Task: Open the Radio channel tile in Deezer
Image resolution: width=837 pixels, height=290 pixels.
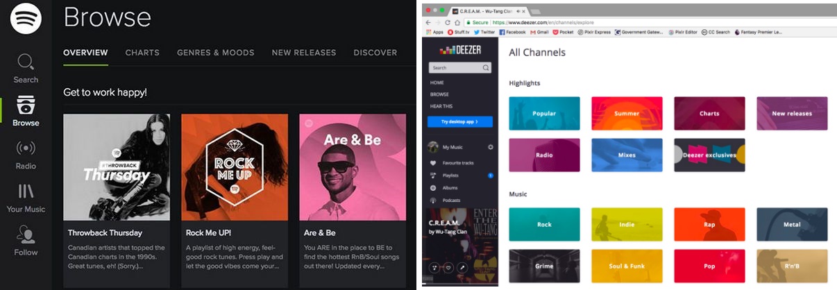Action: 544,155
